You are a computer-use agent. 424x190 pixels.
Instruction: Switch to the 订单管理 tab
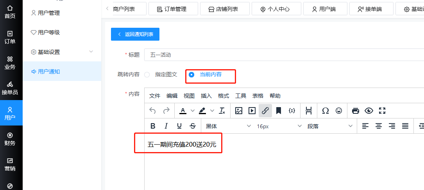pyautogui.click(x=174, y=9)
